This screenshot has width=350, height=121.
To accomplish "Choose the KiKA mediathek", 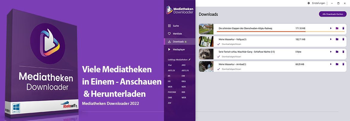I will 184,81.
